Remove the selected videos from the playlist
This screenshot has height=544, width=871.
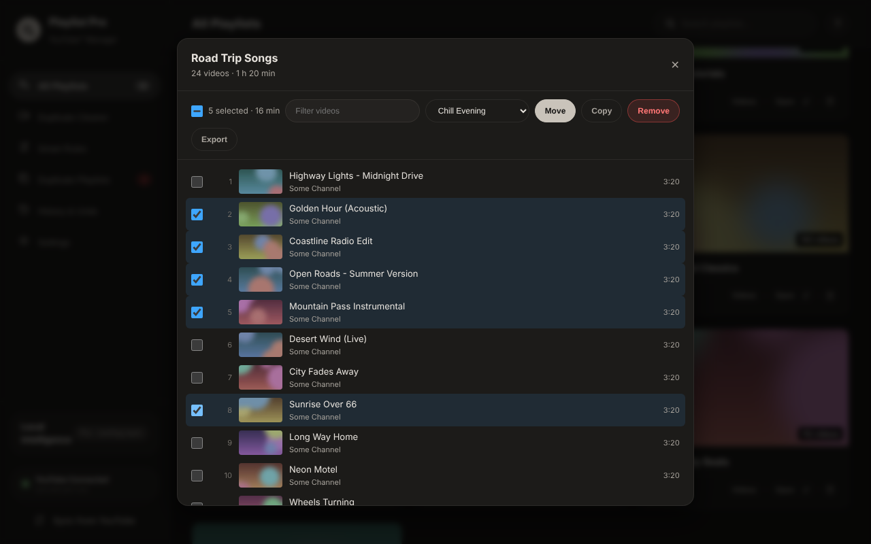653,111
